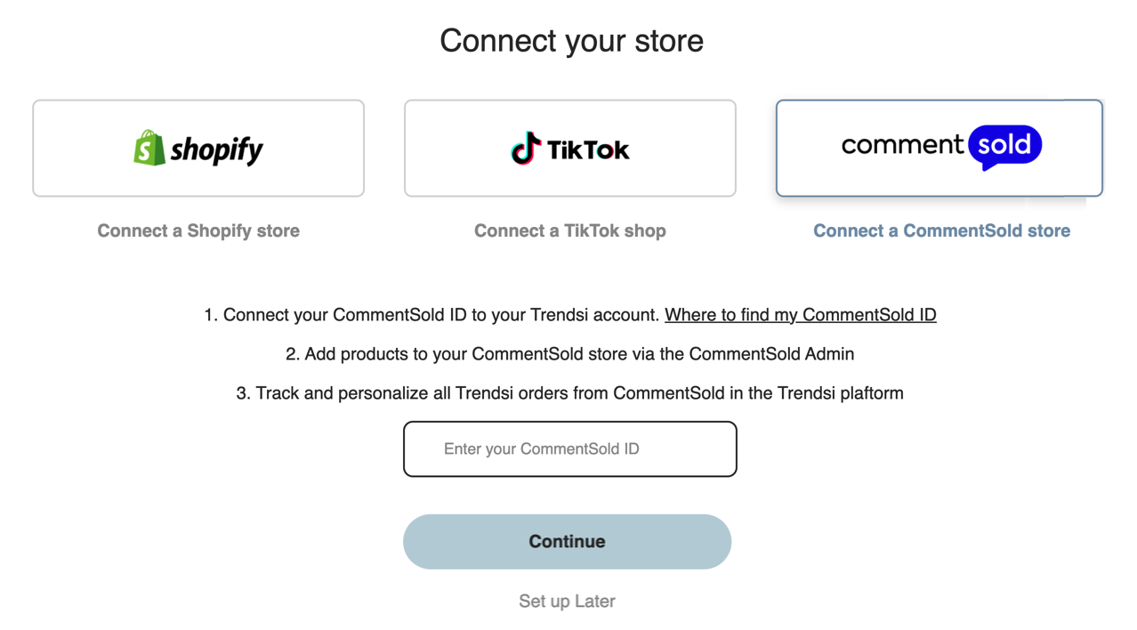The height and width of the screenshot is (630, 1137).
Task: Choose the 'Connect a TikTok shop' label
Action: pyautogui.click(x=569, y=230)
